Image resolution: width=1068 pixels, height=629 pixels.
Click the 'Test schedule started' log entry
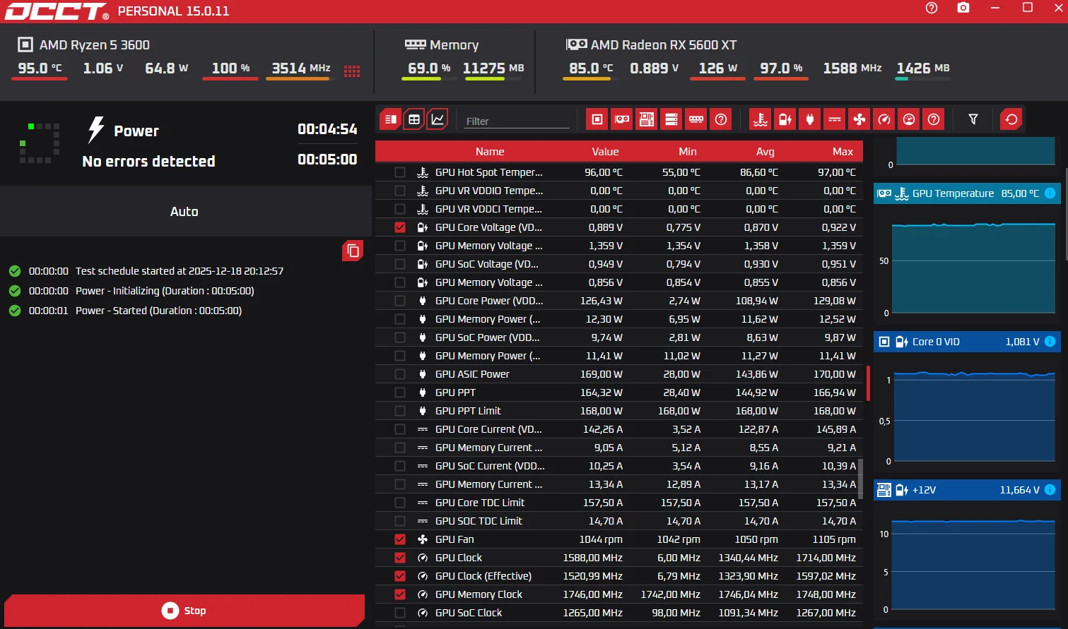[x=180, y=271]
